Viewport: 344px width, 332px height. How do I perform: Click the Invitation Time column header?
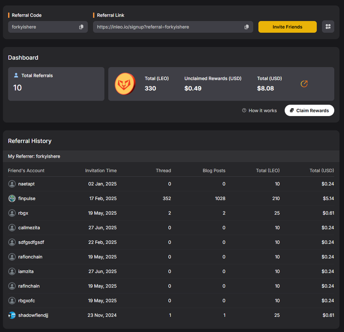[101, 171]
